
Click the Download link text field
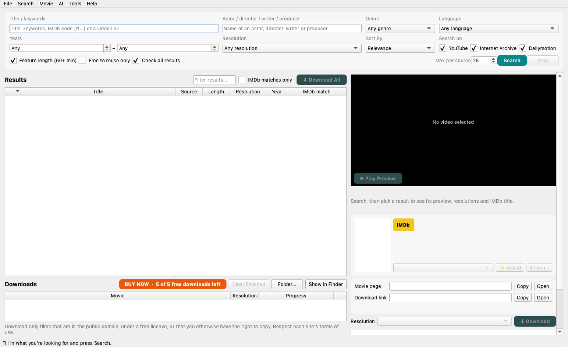click(x=450, y=298)
